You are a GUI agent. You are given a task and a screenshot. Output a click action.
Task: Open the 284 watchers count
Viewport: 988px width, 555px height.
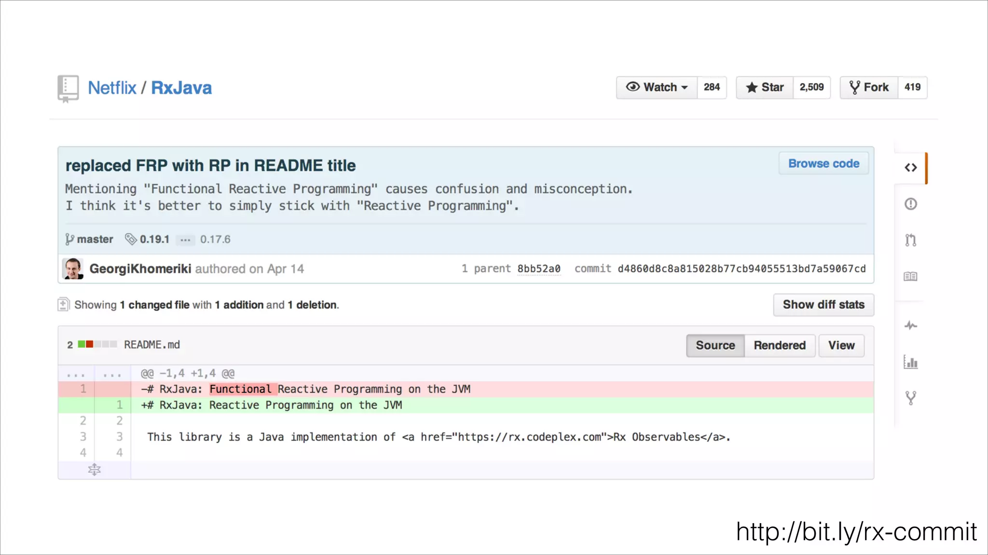712,87
